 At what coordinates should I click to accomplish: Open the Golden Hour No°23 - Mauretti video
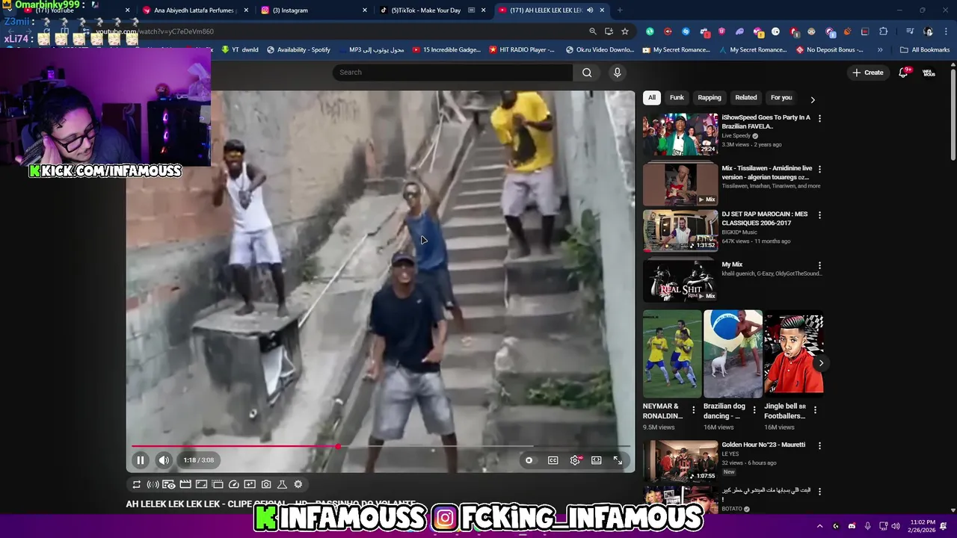(x=680, y=460)
